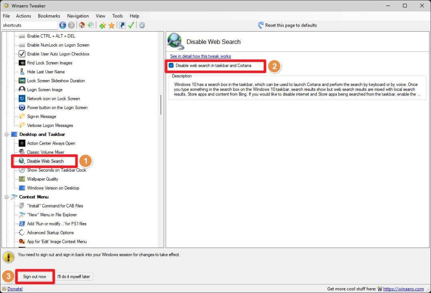Select Classic Volume Mixer tree item
This screenshot has height=293, width=431.
click(45, 152)
